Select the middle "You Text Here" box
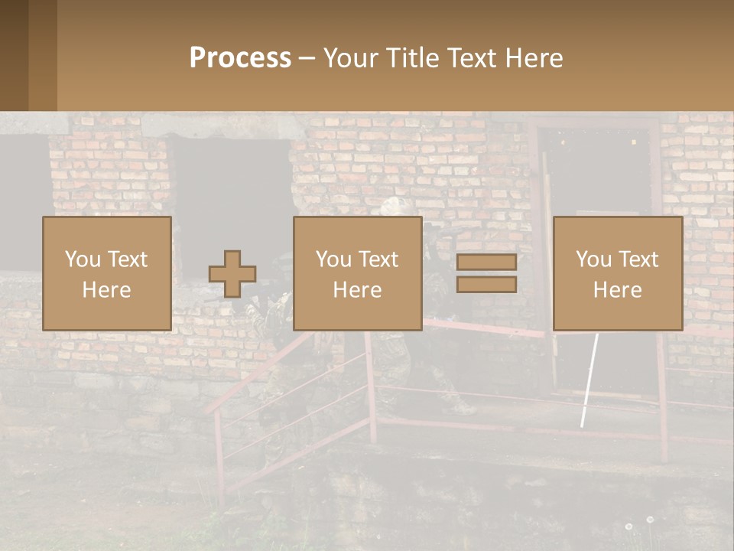Image resolution: width=734 pixels, height=551 pixels. 357,273
